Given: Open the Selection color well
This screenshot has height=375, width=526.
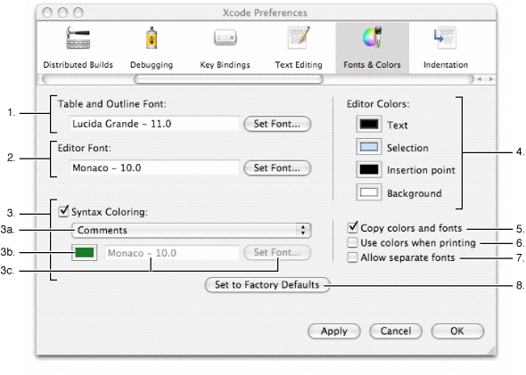Looking at the screenshot, I should click(369, 147).
